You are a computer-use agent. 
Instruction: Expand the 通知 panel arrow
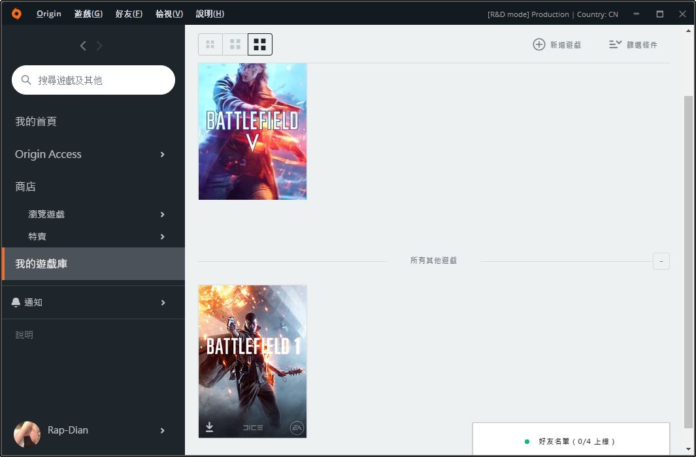tap(163, 303)
